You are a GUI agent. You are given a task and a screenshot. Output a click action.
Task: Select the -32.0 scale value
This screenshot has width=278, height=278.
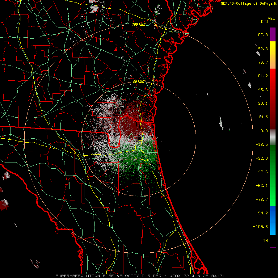pos(262,158)
